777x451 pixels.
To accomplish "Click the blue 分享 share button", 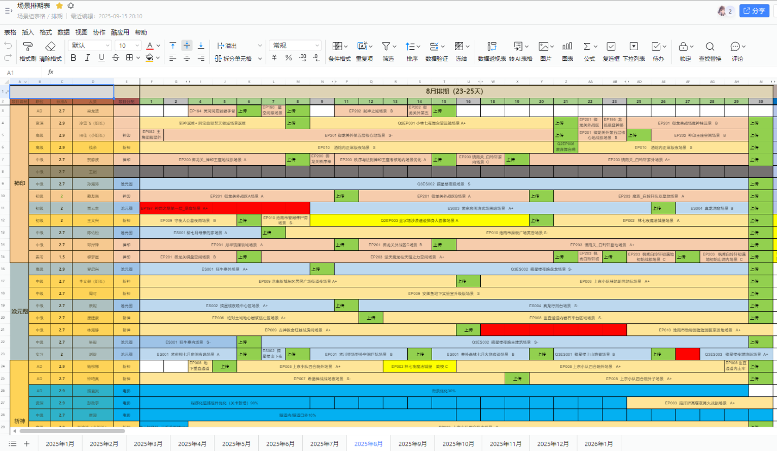I will 754,11.
